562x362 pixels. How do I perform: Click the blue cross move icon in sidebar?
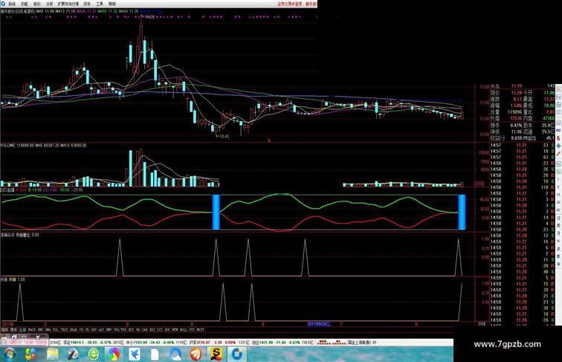559,146
